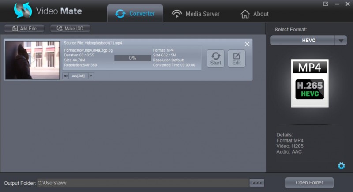This screenshot has height=192, width=353.
Task: Click the Add File button
Action: (x=24, y=29)
